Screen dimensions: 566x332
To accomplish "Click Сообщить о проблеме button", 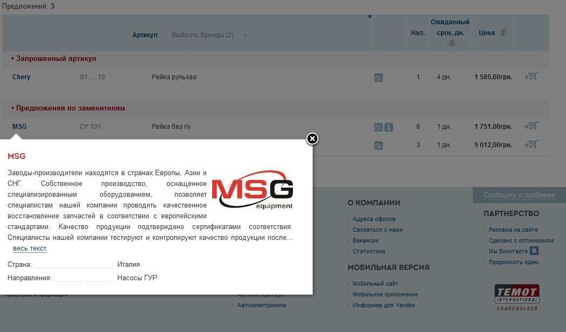I will 519,195.
